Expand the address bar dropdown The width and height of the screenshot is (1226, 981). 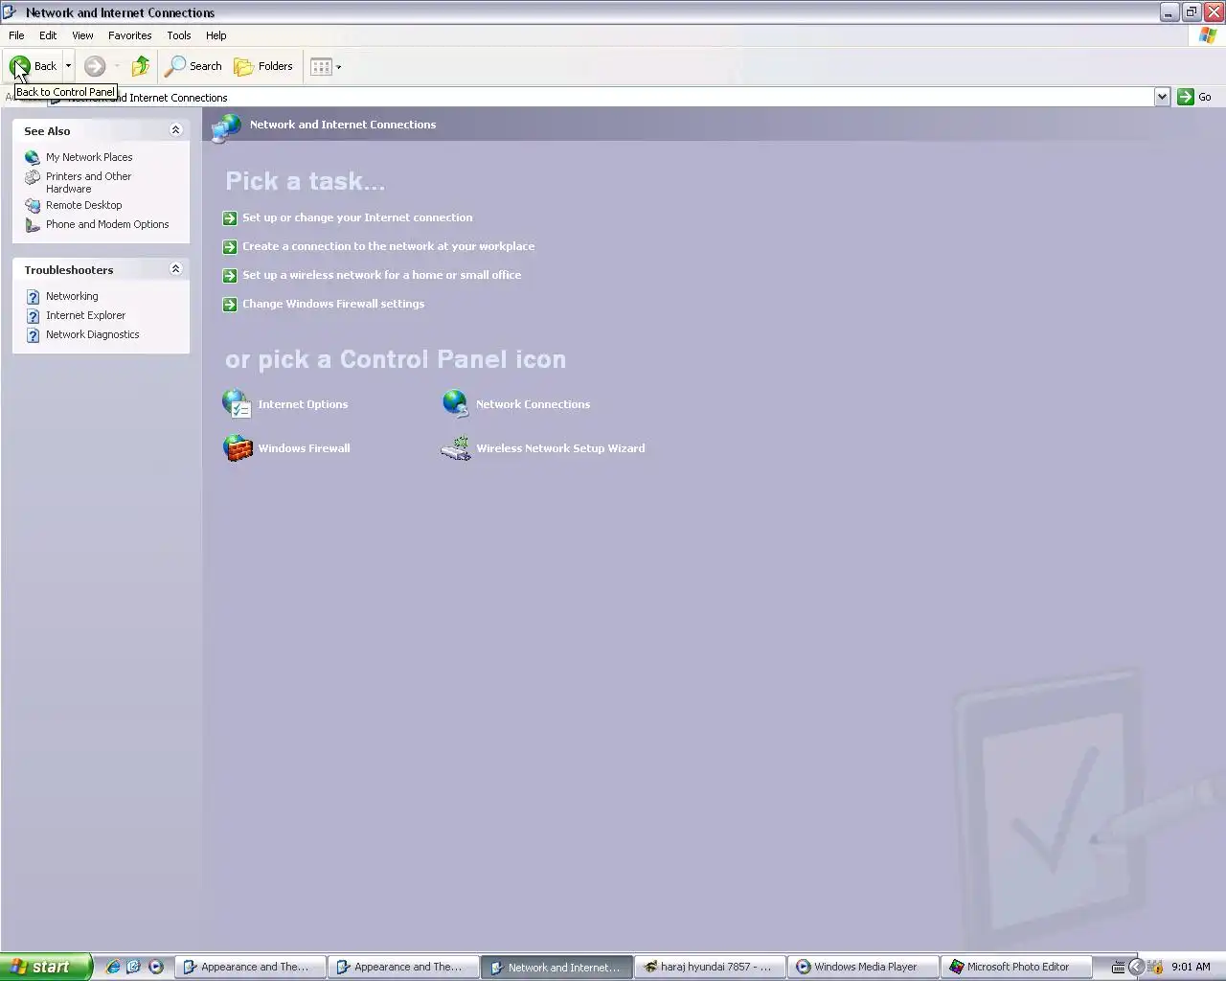[1162, 97]
